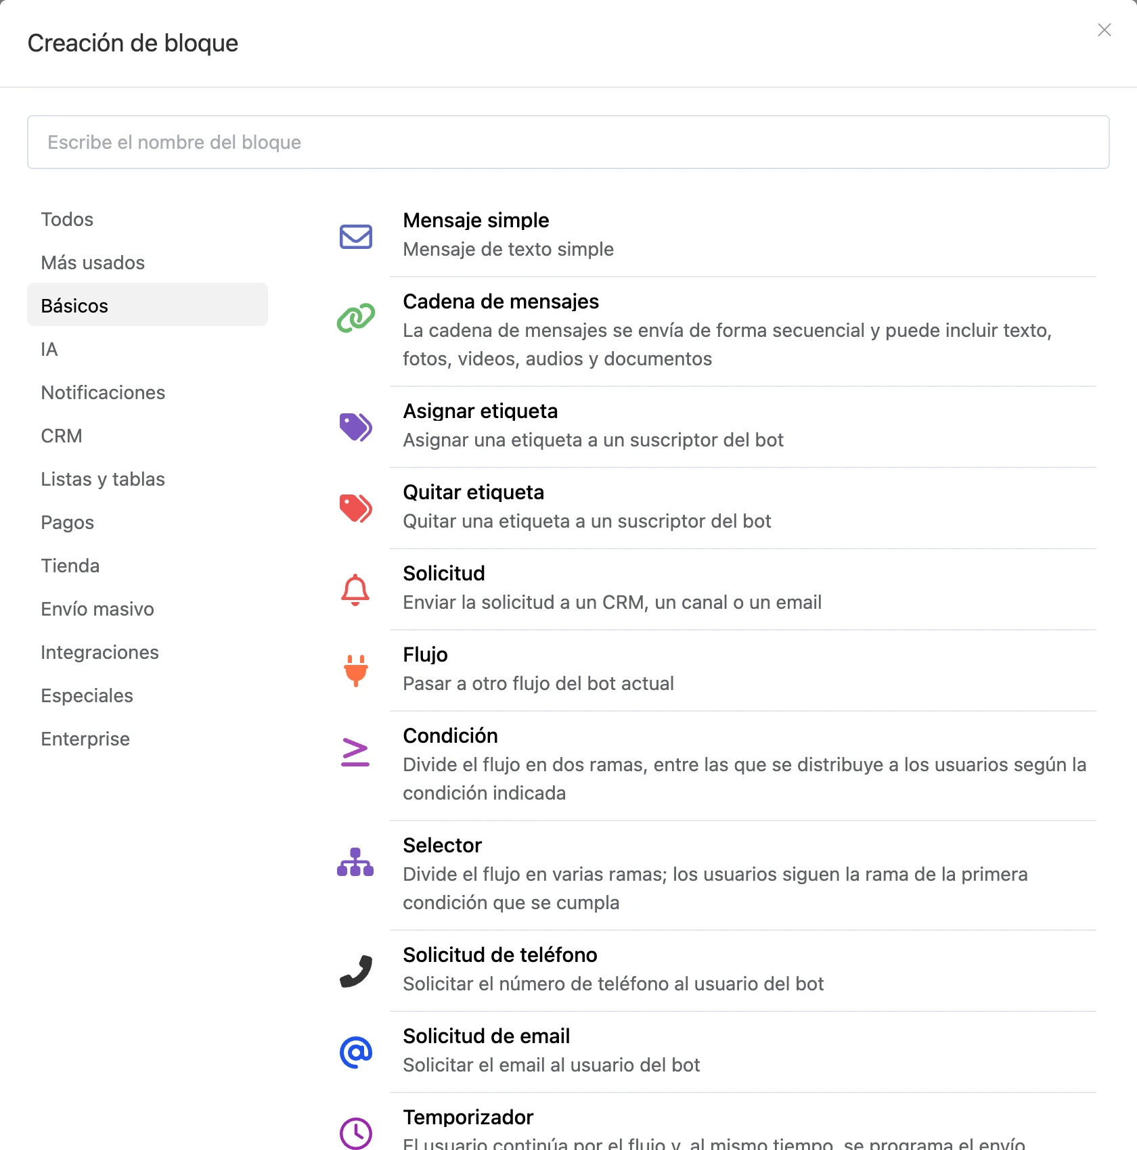Switch to the Envío masivo category
The image size is (1137, 1150).
tap(148, 609)
